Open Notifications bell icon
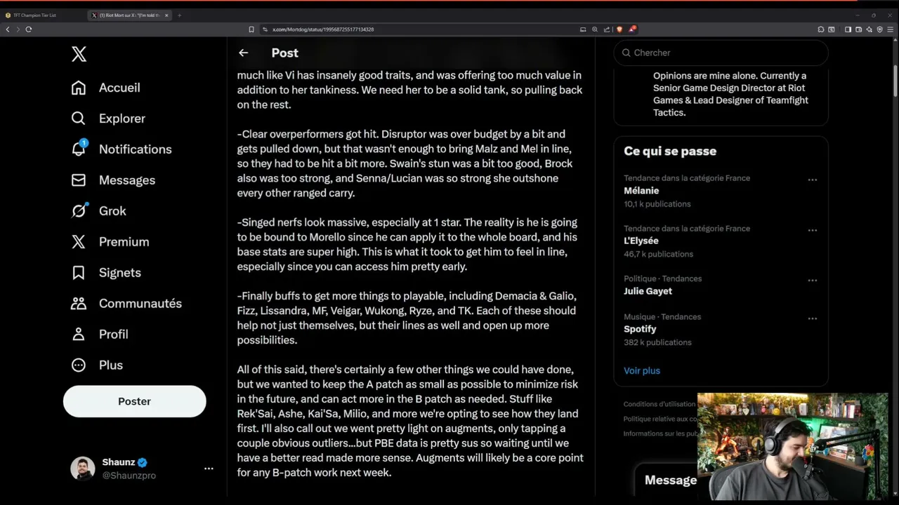Viewport: 899px width, 505px height. tap(79, 149)
